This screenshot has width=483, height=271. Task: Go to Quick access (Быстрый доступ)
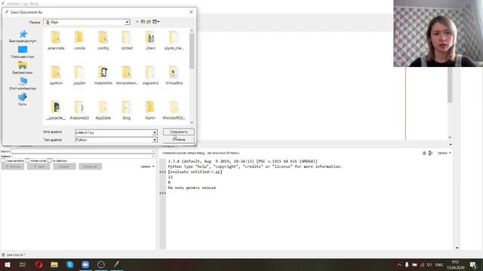coord(23,36)
